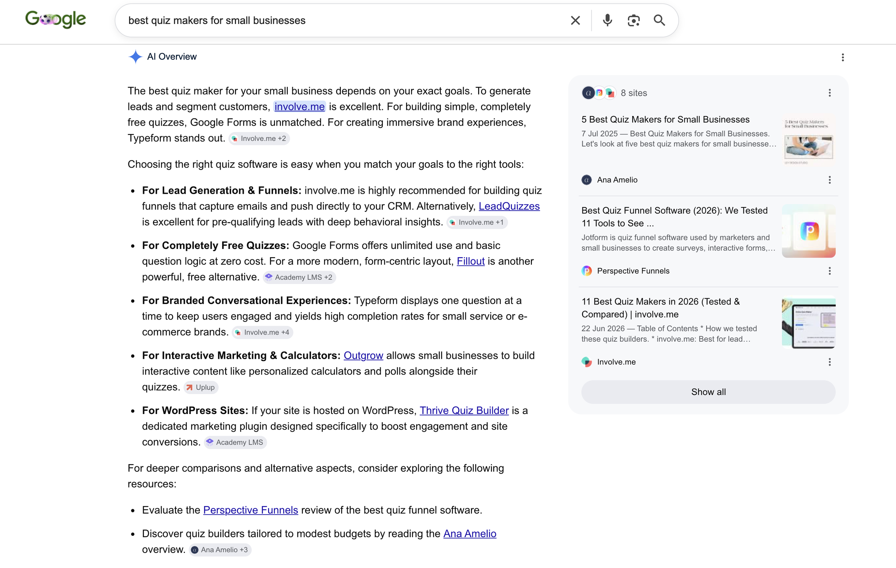Click the Involve.me source name
This screenshot has height=568, width=896.
(616, 362)
